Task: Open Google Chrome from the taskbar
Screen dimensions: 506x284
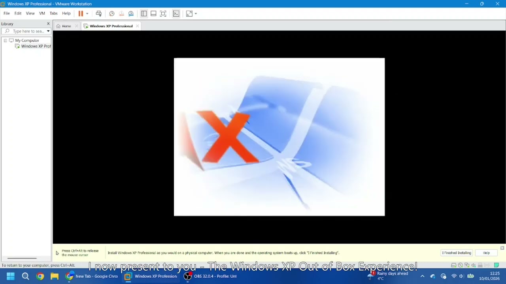Action: pyautogui.click(x=40, y=276)
